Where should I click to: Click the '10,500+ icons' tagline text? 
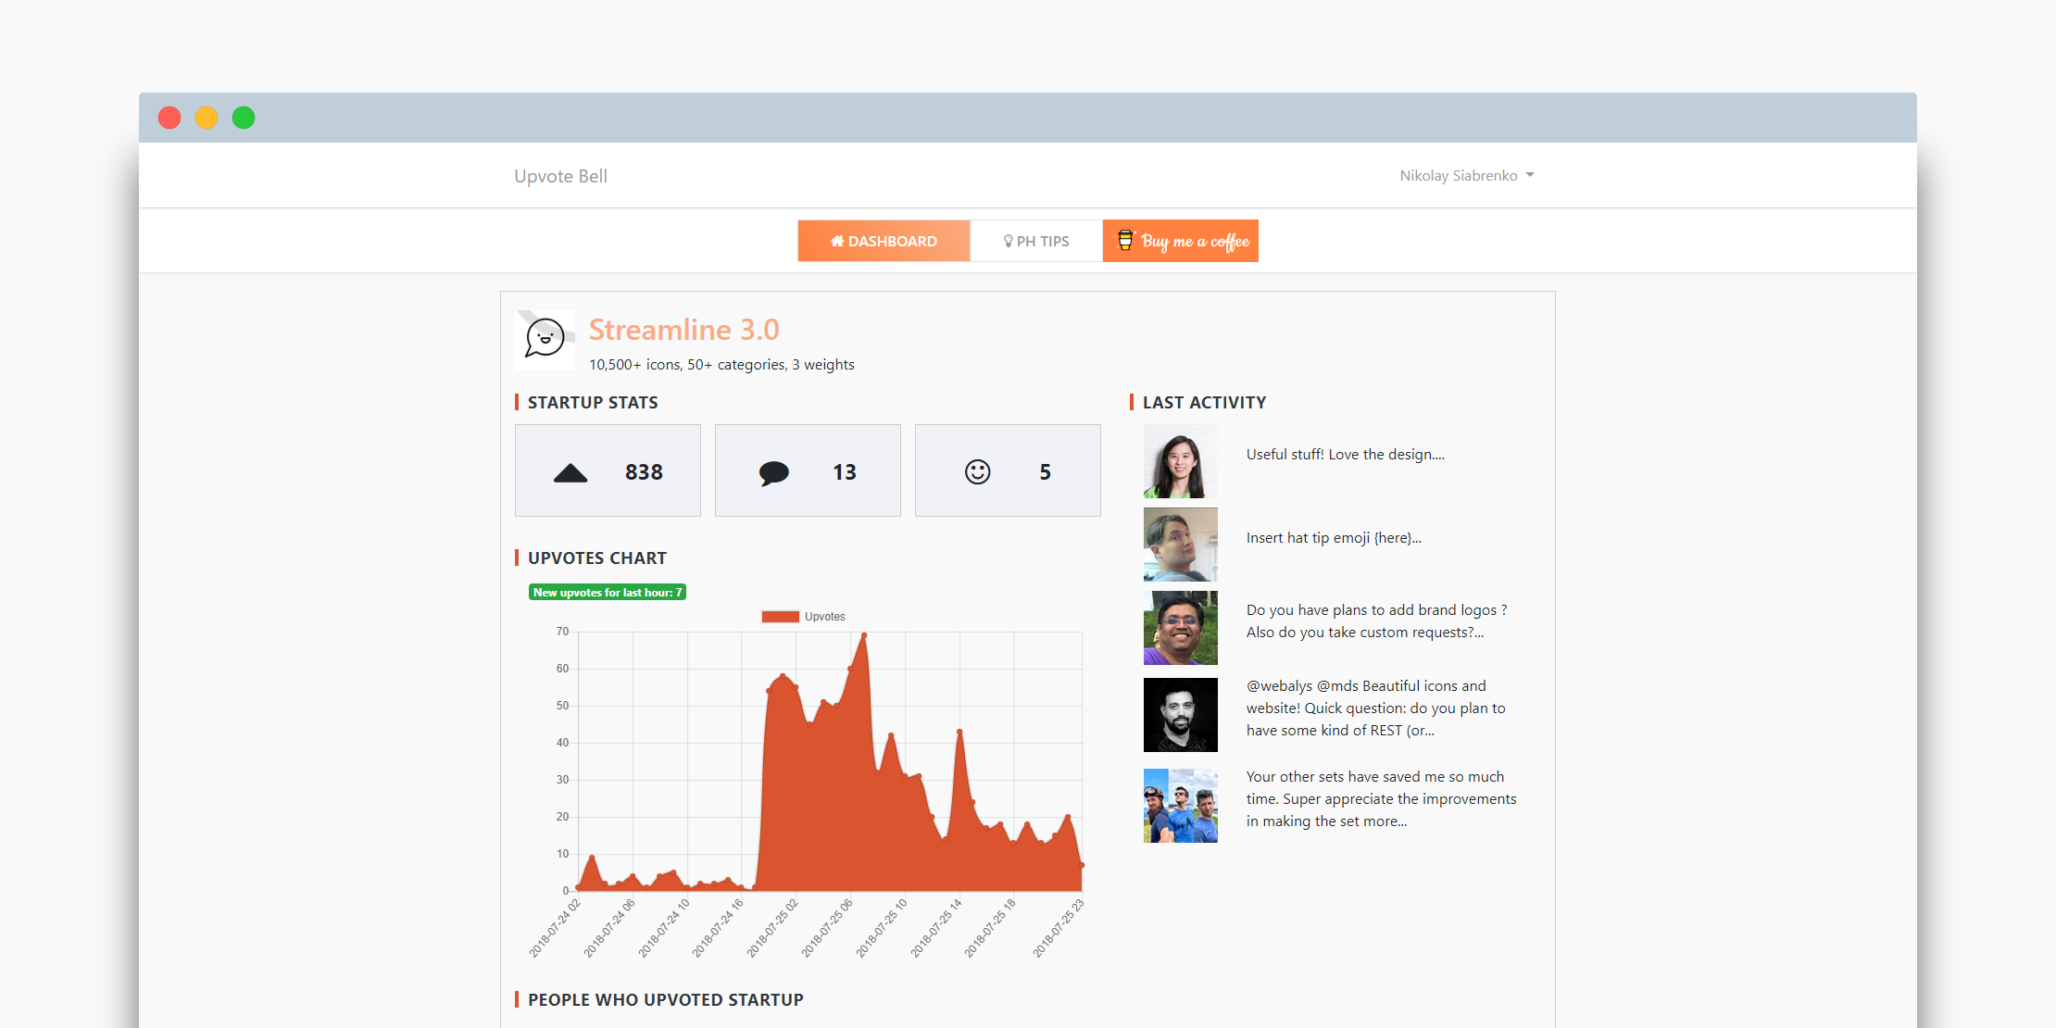[x=721, y=365]
